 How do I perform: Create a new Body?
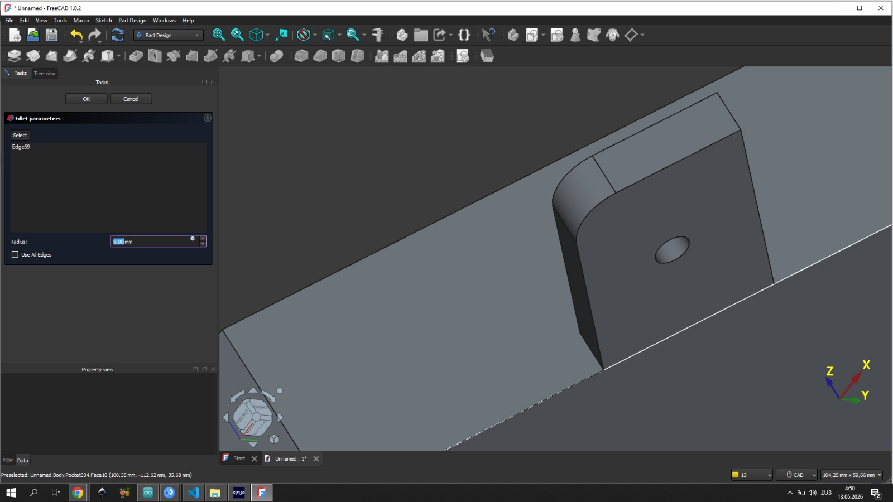click(513, 35)
